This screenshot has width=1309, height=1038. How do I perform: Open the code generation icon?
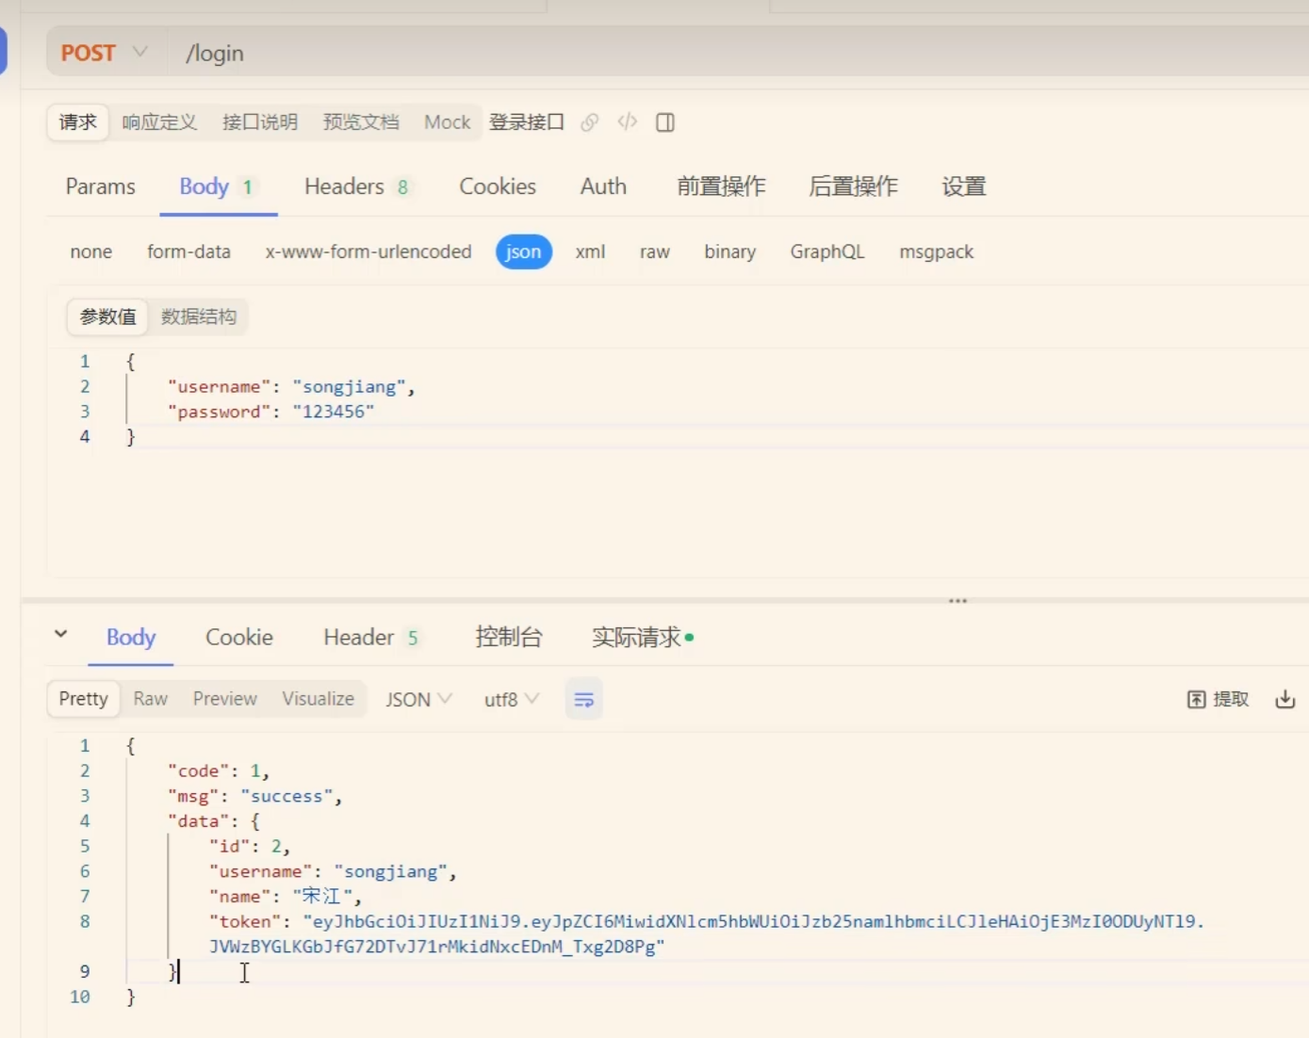coord(628,122)
